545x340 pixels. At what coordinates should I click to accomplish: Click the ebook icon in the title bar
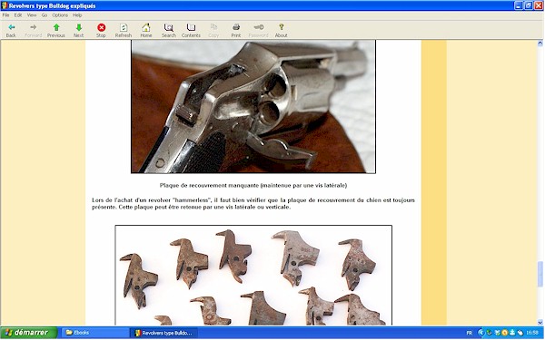click(5, 5)
